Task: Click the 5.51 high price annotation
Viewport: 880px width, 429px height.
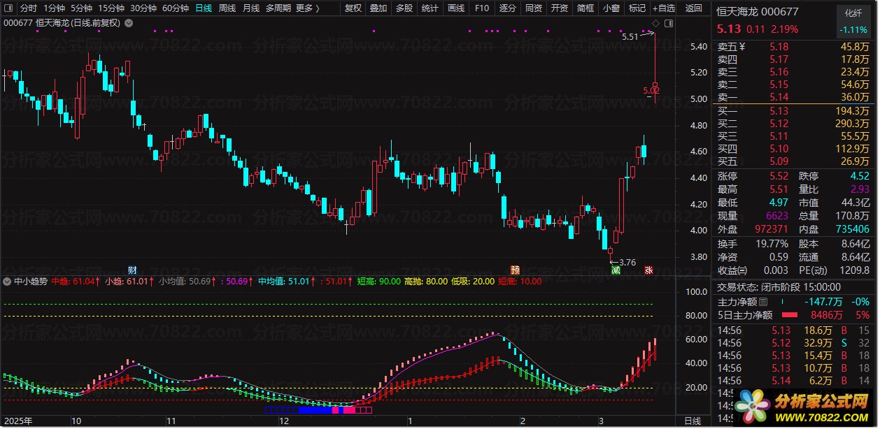Action: (x=630, y=36)
